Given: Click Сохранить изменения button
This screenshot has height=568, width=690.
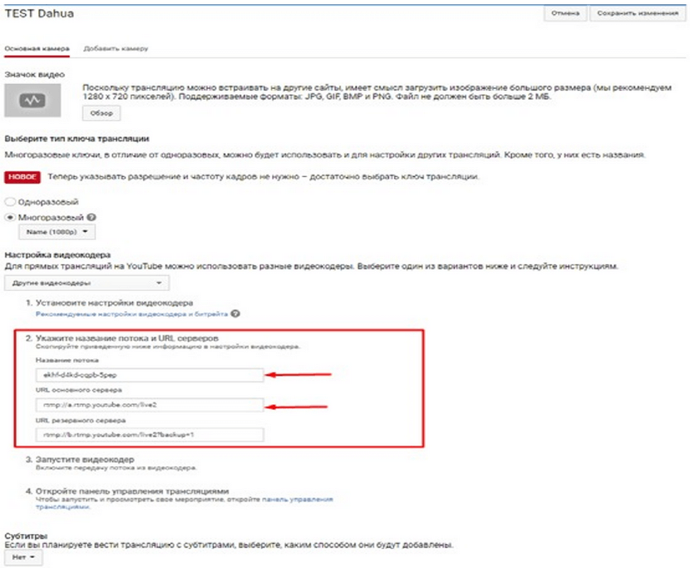Looking at the screenshot, I should (638, 13).
